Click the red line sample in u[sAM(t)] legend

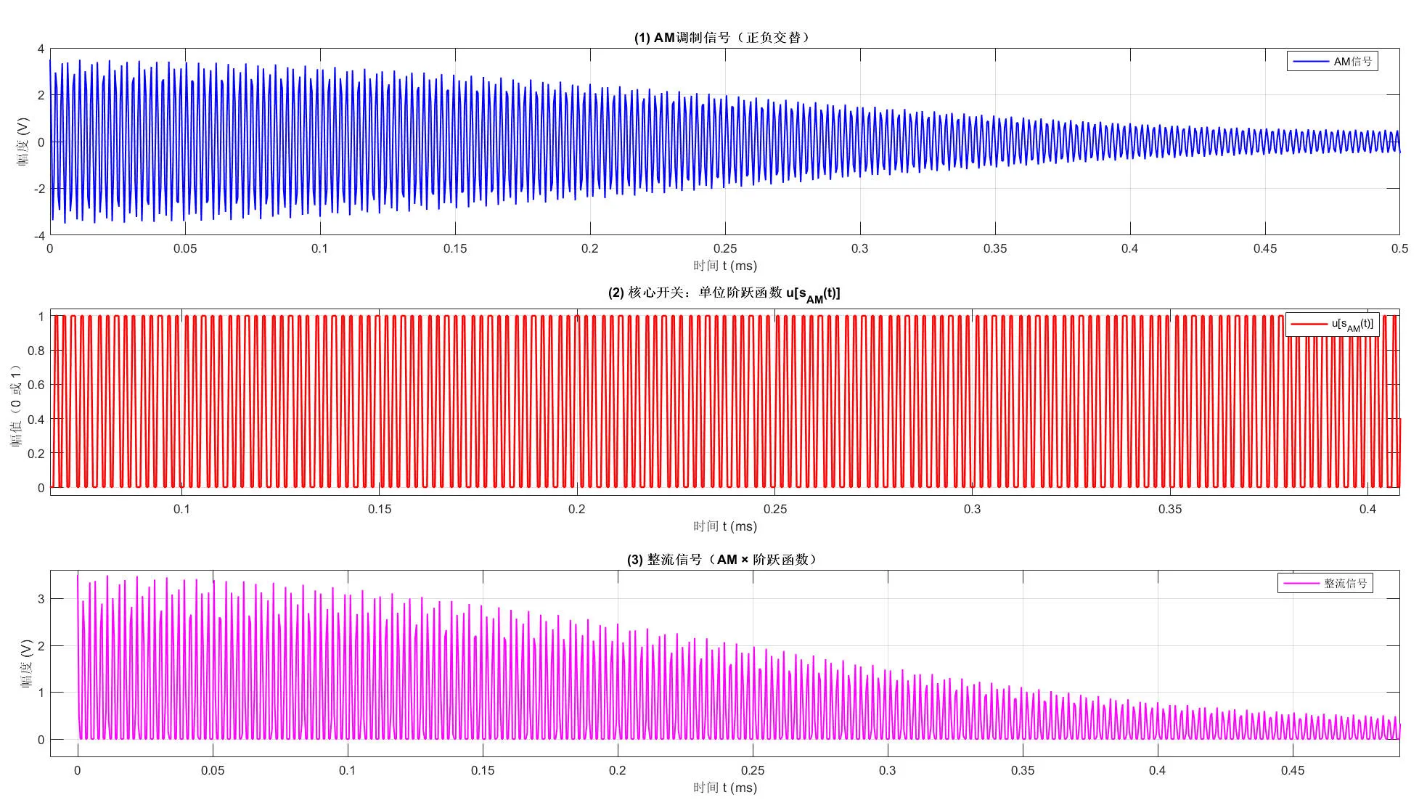1308,325
